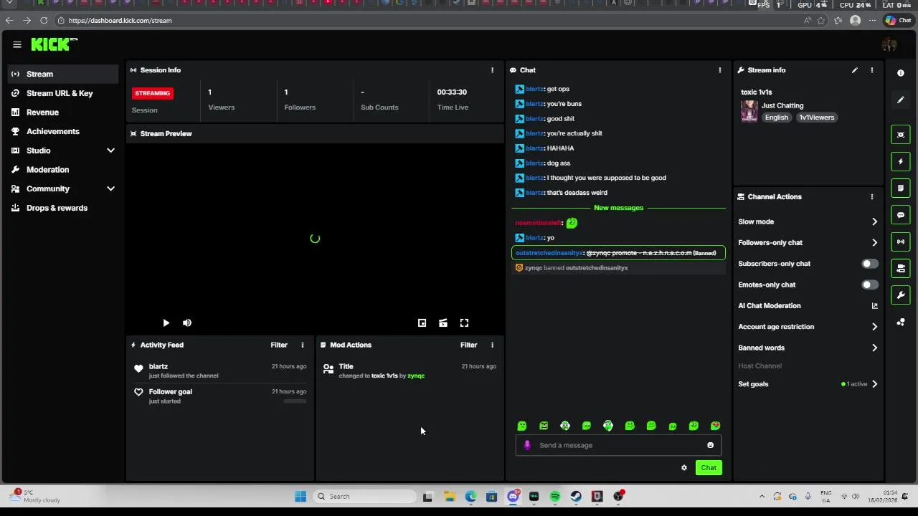The width and height of the screenshot is (918, 516).
Task: Mute the stream preview volume
Action: tap(187, 323)
